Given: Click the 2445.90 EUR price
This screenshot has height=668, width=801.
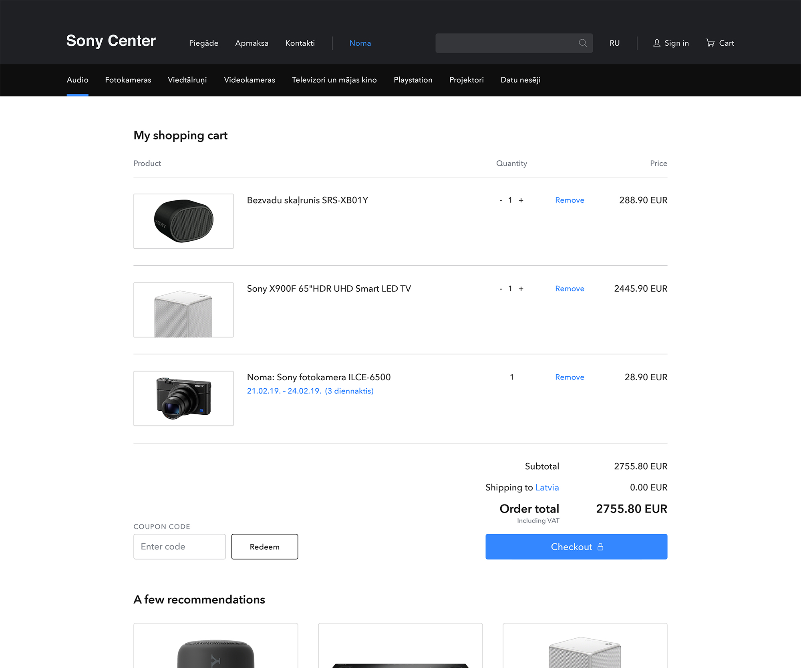Looking at the screenshot, I should [x=641, y=289].
